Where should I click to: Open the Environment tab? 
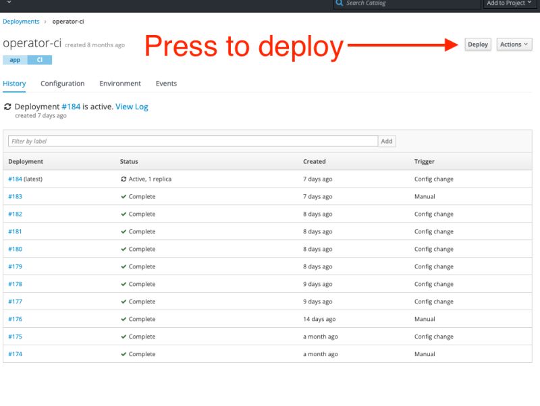point(120,84)
